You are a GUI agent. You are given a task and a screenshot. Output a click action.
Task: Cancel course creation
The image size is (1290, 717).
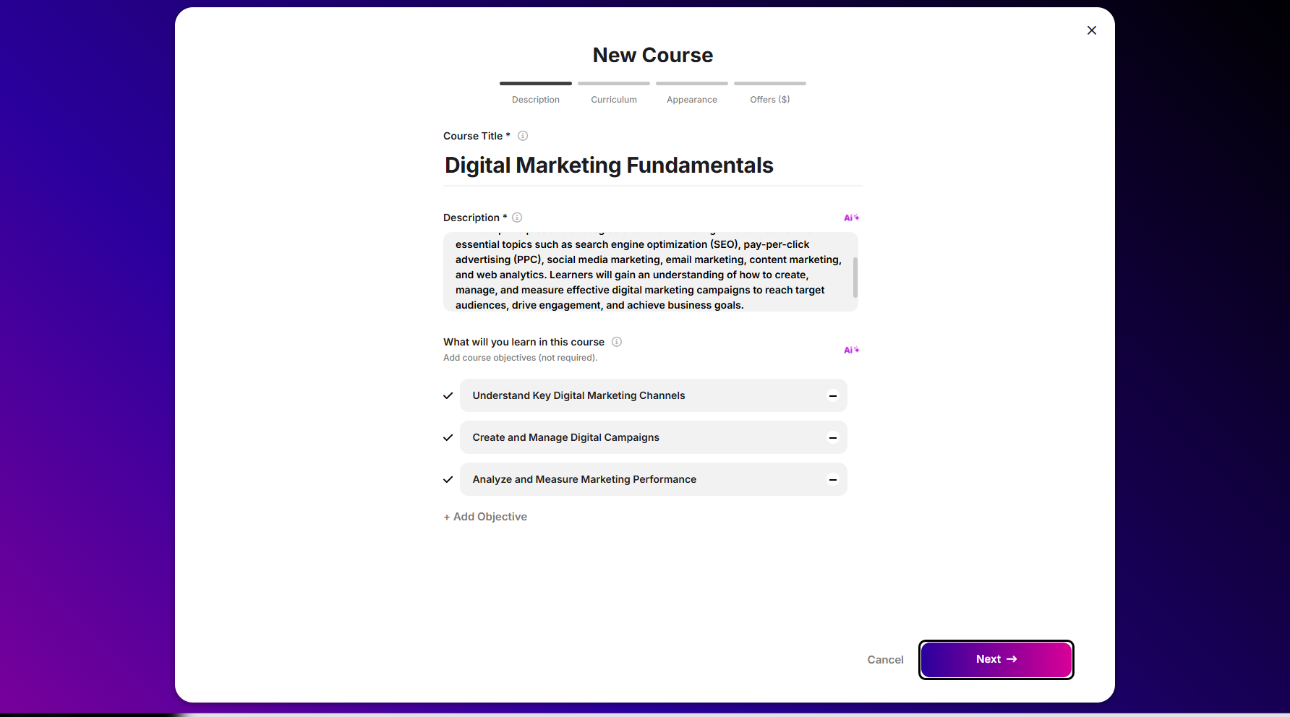click(885, 660)
